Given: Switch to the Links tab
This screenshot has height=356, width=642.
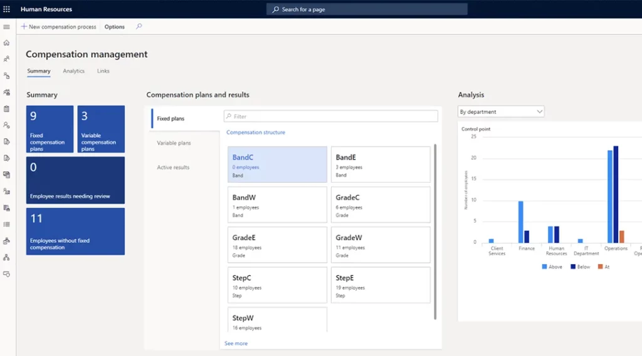Looking at the screenshot, I should point(103,71).
